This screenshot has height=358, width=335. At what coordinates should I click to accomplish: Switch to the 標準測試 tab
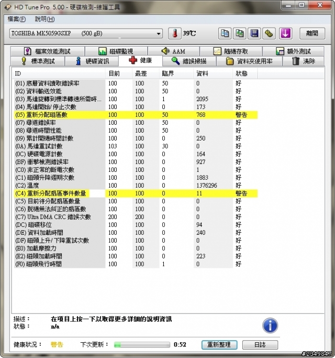tap(38, 61)
